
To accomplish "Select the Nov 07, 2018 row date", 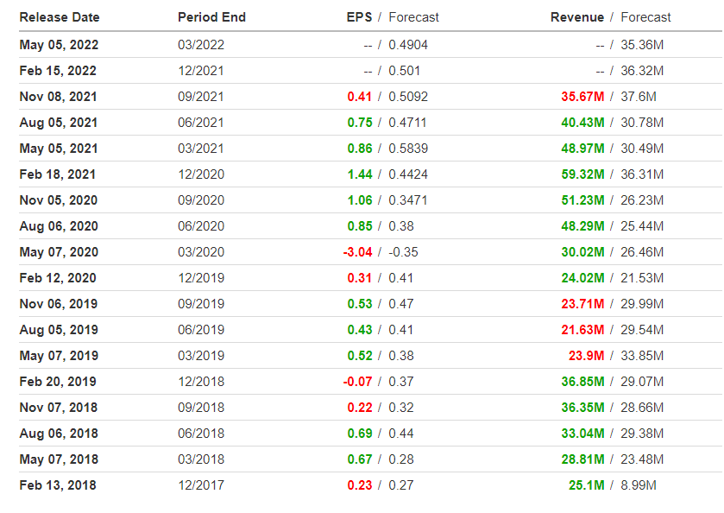I will click(59, 407).
